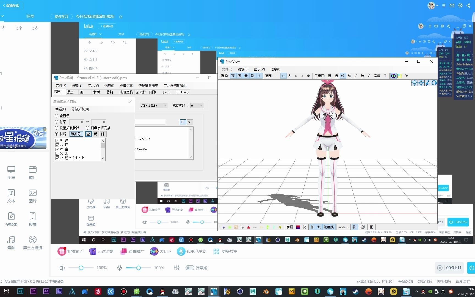Open the gift box 礼物盒子 app

tap(70, 251)
